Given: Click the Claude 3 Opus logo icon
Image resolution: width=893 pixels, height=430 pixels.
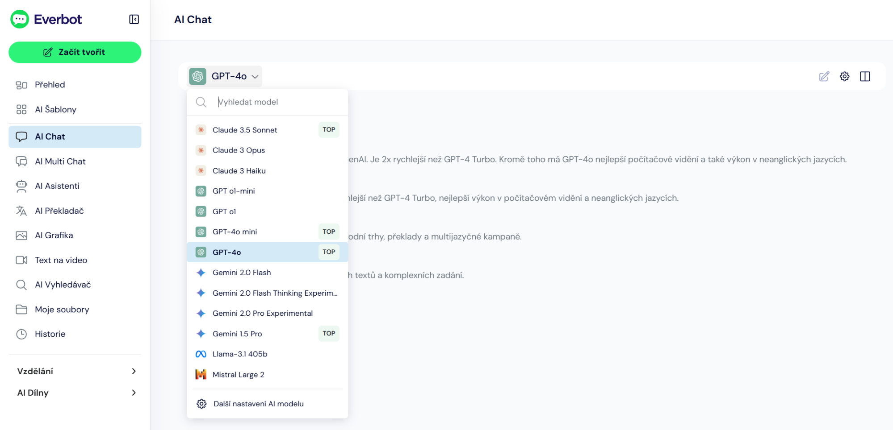Looking at the screenshot, I should (201, 150).
